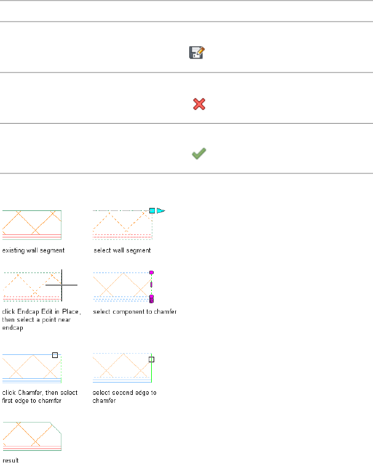Click the 'select second edge to chamfer' caption
The width and height of the screenshot is (373, 465).
(124, 396)
